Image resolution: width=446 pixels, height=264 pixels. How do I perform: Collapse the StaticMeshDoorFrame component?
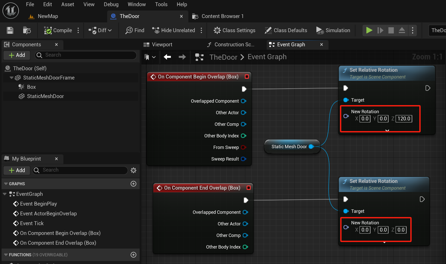point(12,78)
